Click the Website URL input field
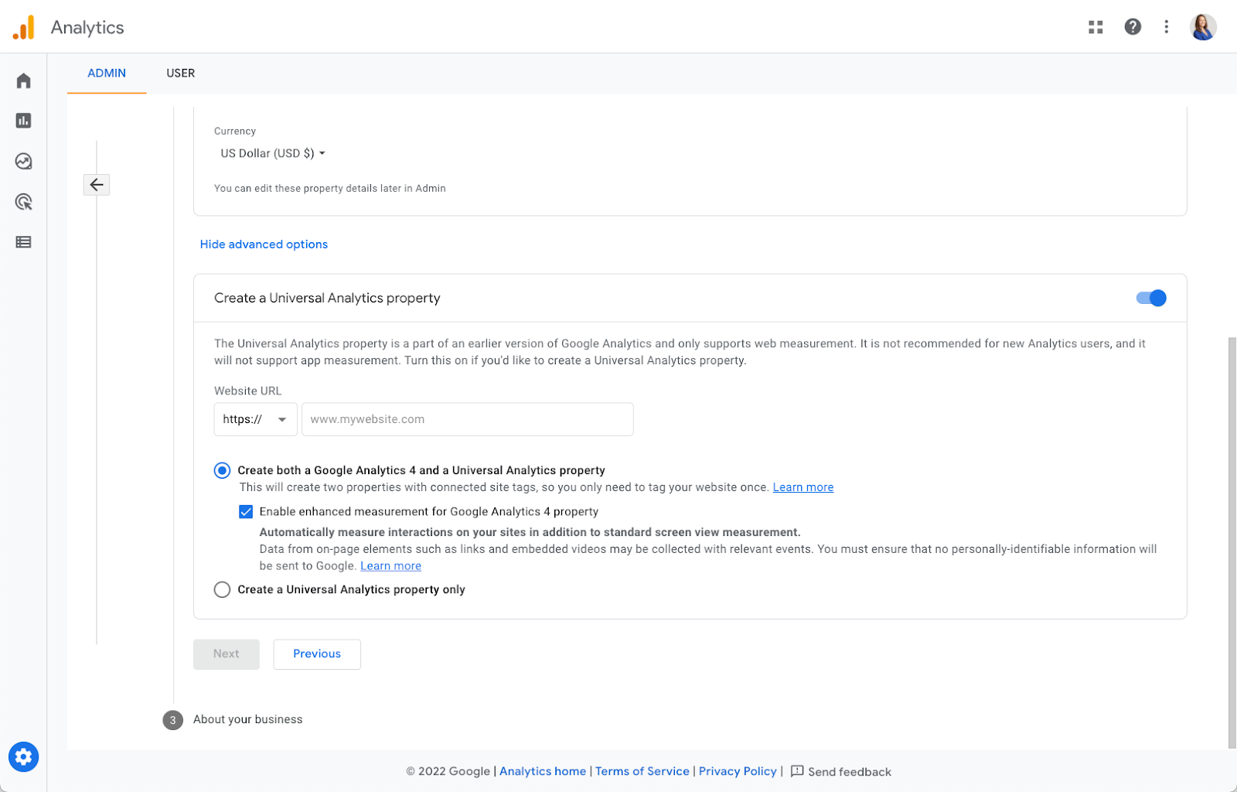Image resolution: width=1237 pixels, height=792 pixels. pos(467,419)
